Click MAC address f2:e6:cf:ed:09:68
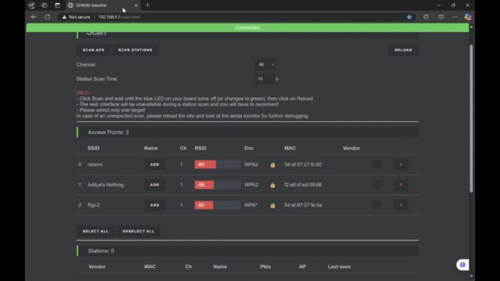Screen dimensions: 500x281 [303, 185]
